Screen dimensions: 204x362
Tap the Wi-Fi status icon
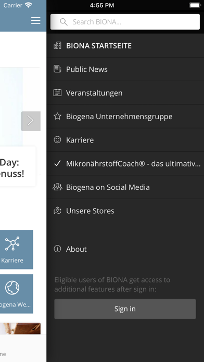[x=29, y=5]
